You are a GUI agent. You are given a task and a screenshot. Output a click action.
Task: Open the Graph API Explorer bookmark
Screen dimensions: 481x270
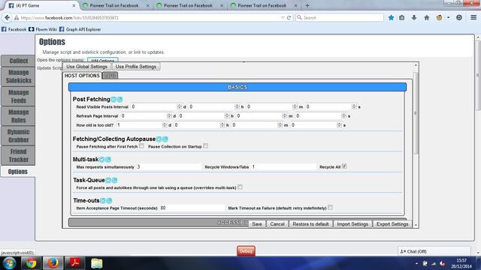click(80, 29)
